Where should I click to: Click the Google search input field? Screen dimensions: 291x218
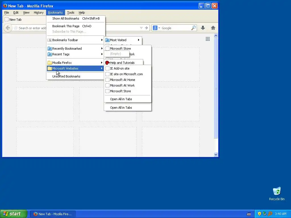tap(176, 28)
